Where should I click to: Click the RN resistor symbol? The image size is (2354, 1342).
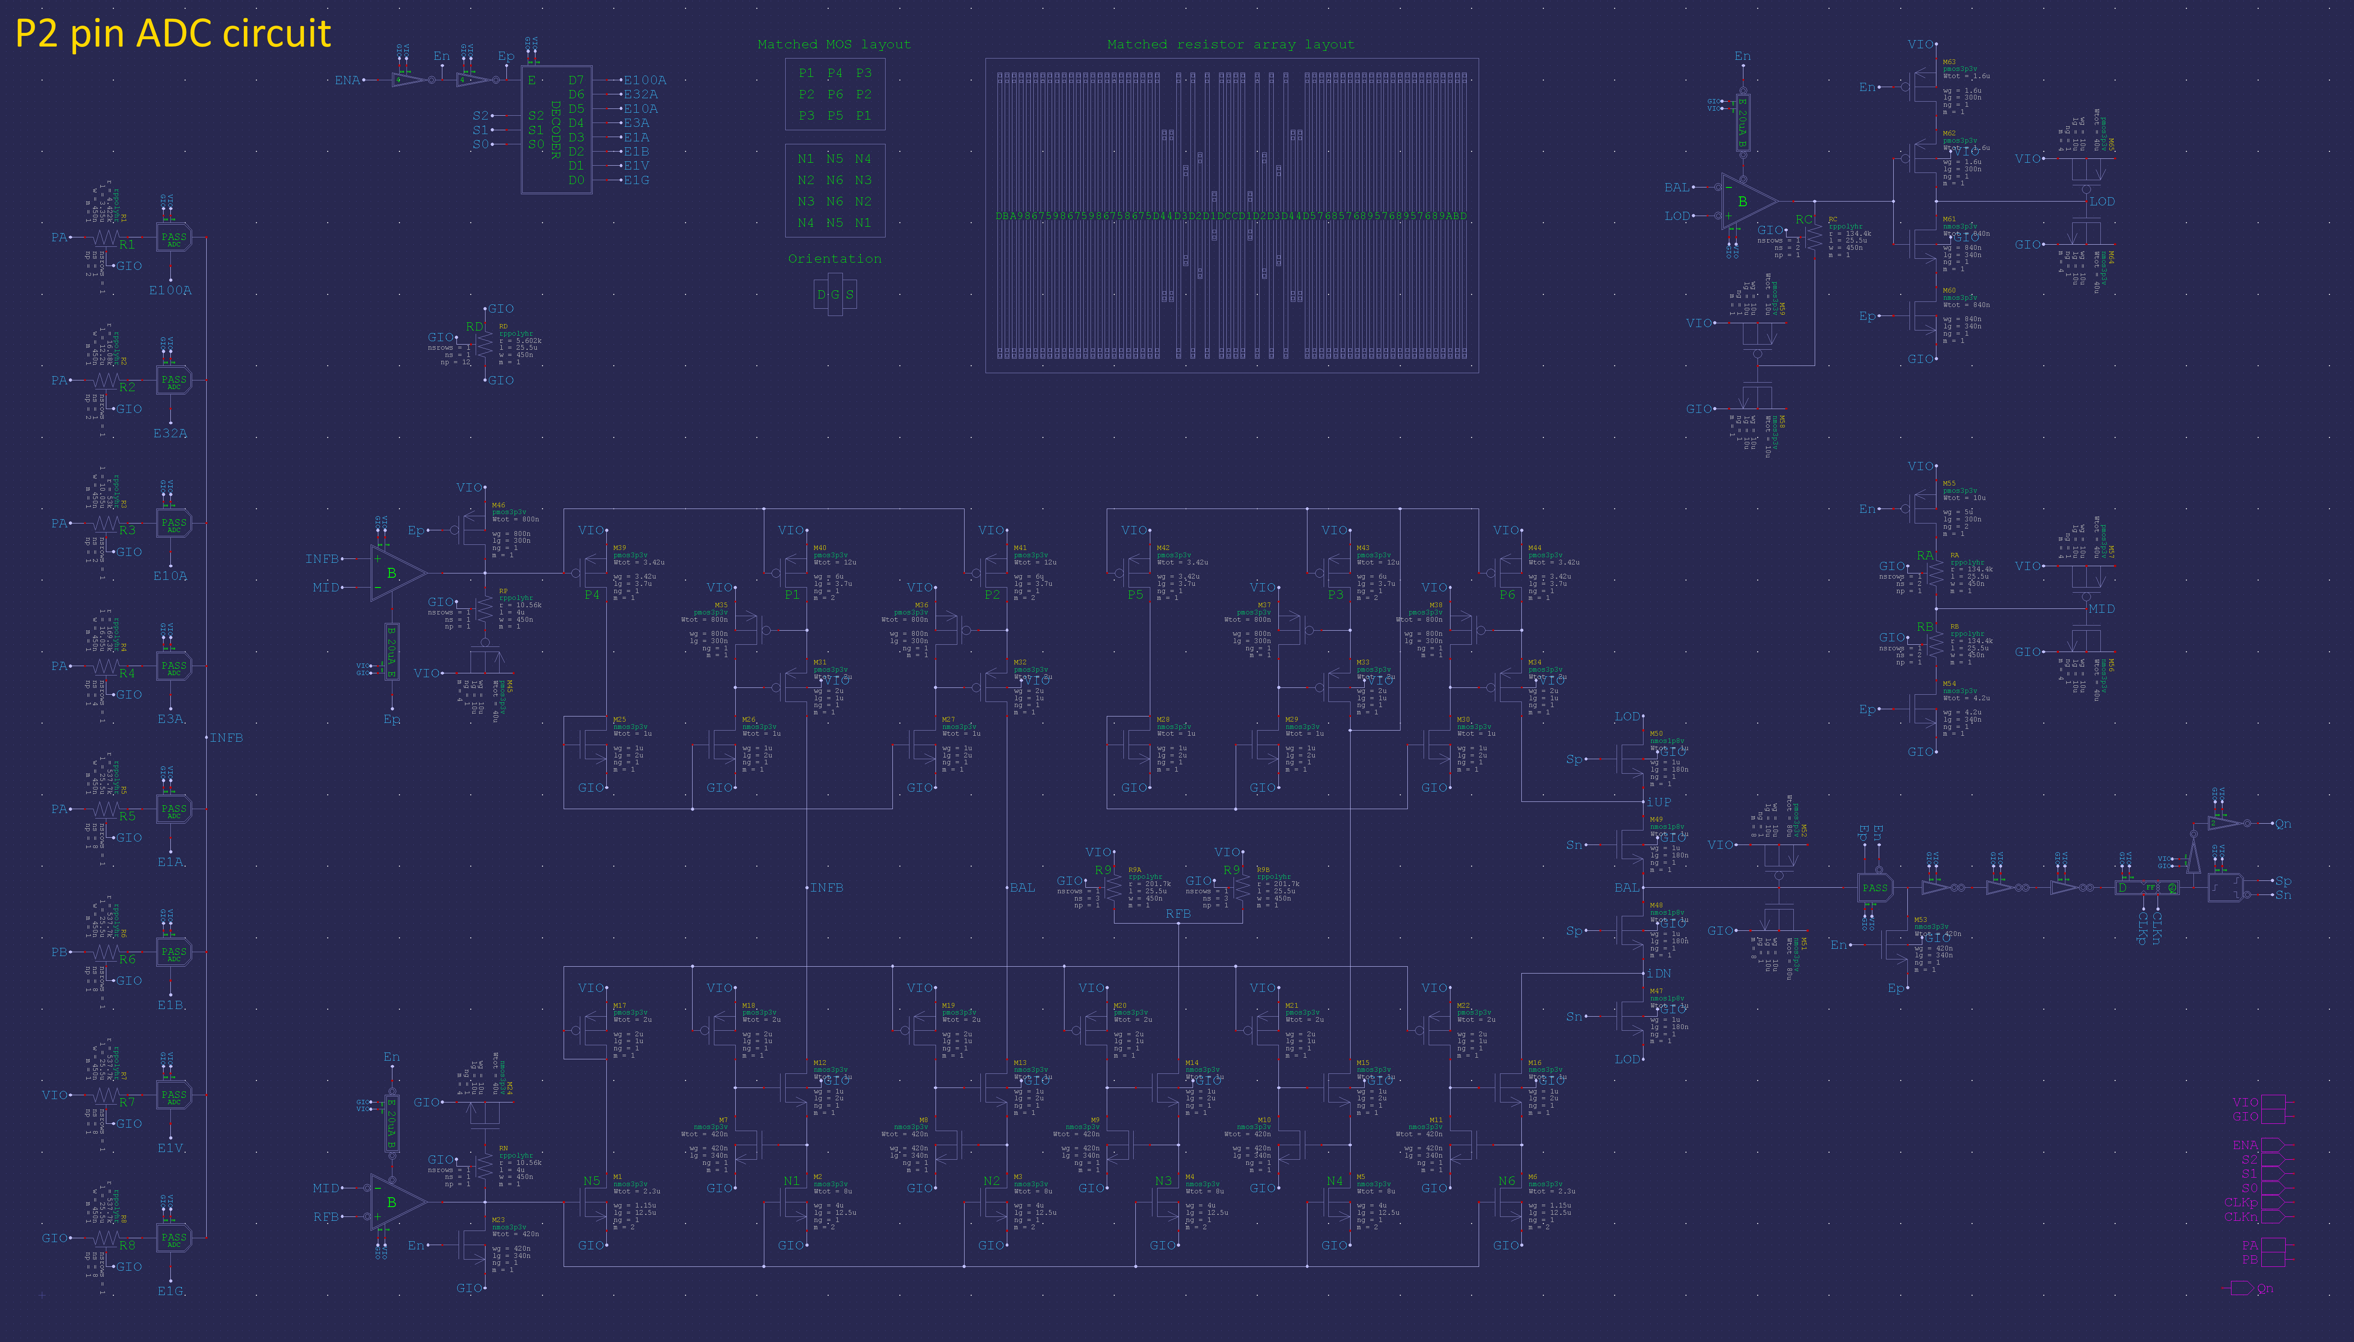485,1167
